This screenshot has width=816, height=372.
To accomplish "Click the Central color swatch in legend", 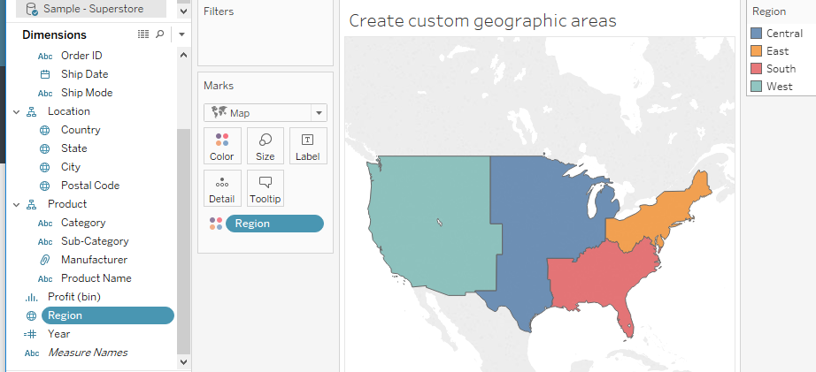I will (x=756, y=34).
